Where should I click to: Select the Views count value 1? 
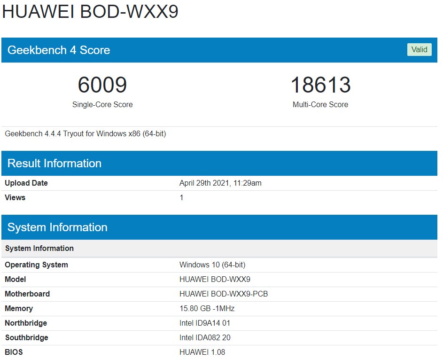[181, 198]
